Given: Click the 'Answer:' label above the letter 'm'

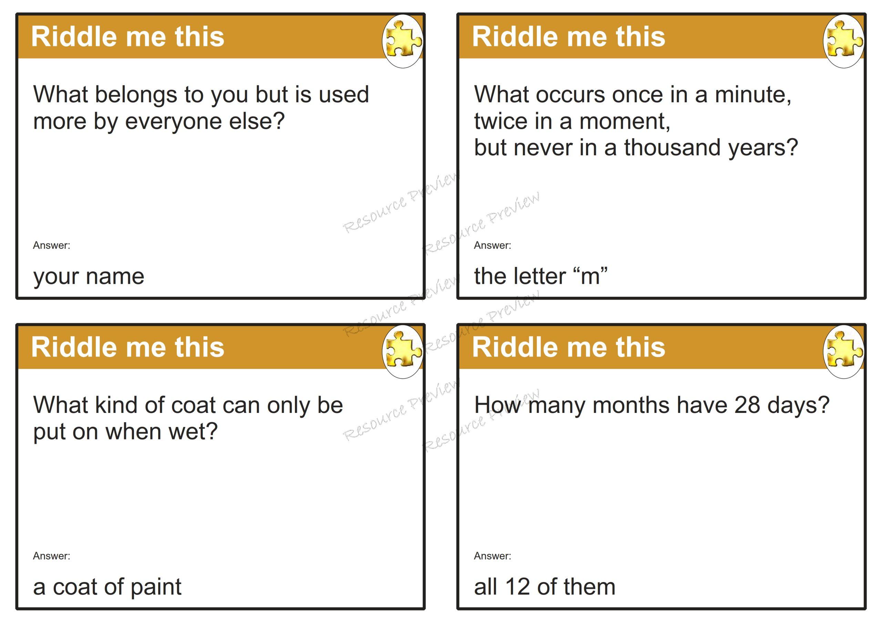Looking at the screenshot, I should (x=492, y=246).
